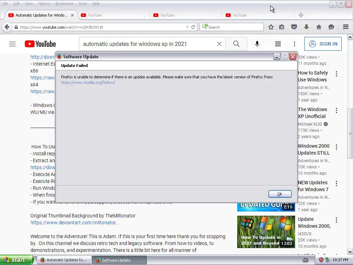Bookmark this page with star icon
The height and width of the screenshot is (265, 353).
271,27
